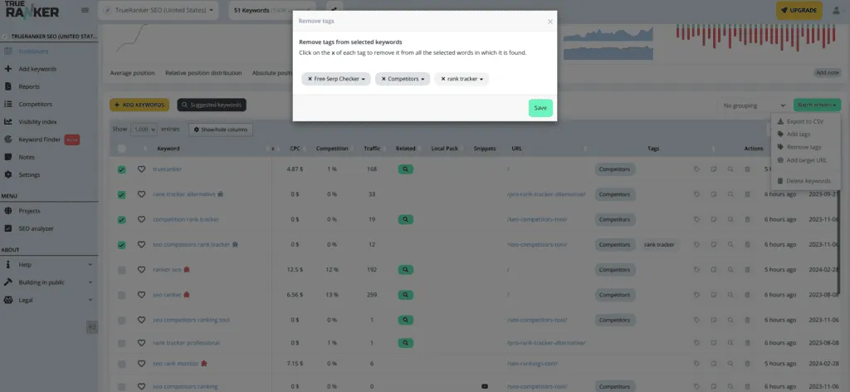Uncheck the rank tracker alternative checkbox

pyautogui.click(x=121, y=194)
